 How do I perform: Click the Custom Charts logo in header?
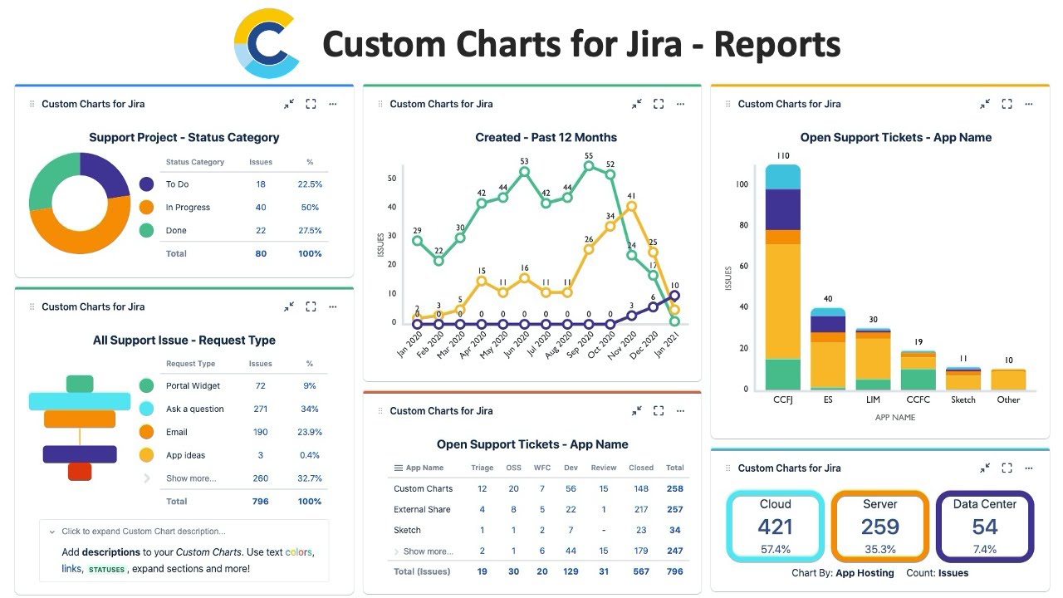[x=267, y=43]
